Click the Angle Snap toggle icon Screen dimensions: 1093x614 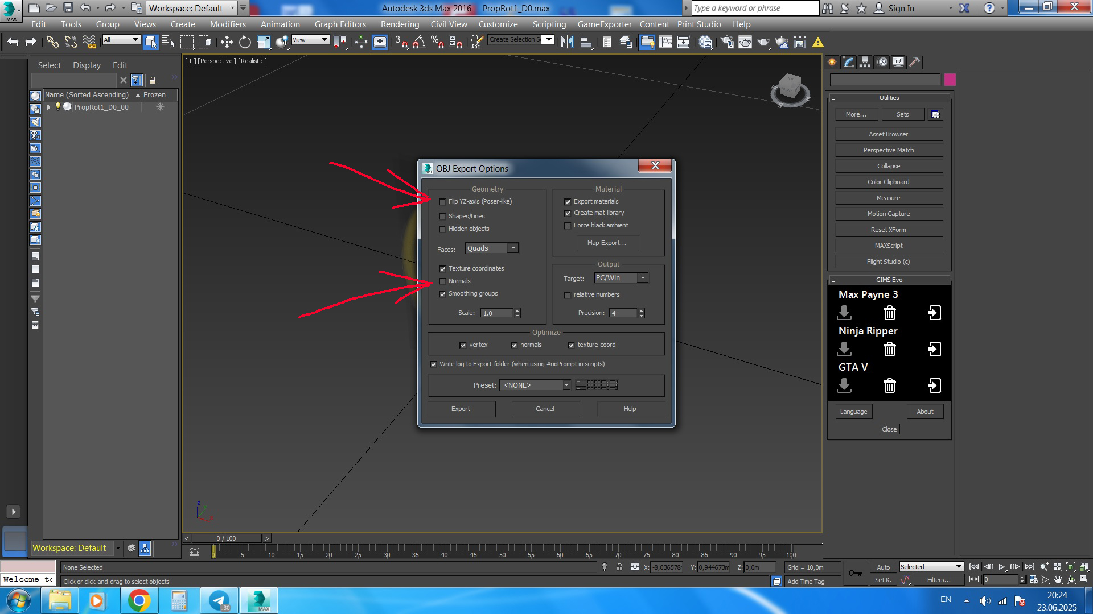pyautogui.click(x=419, y=42)
